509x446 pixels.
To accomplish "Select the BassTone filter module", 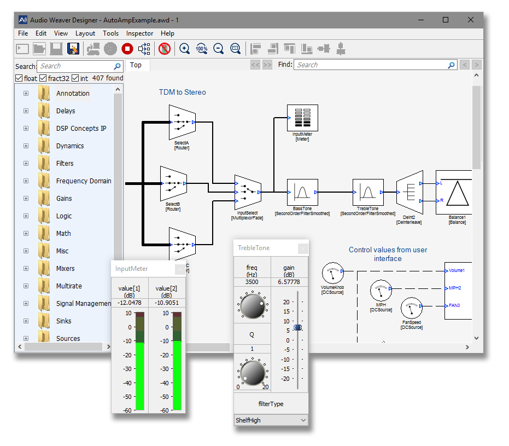I will pyautogui.click(x=302, y=192).
